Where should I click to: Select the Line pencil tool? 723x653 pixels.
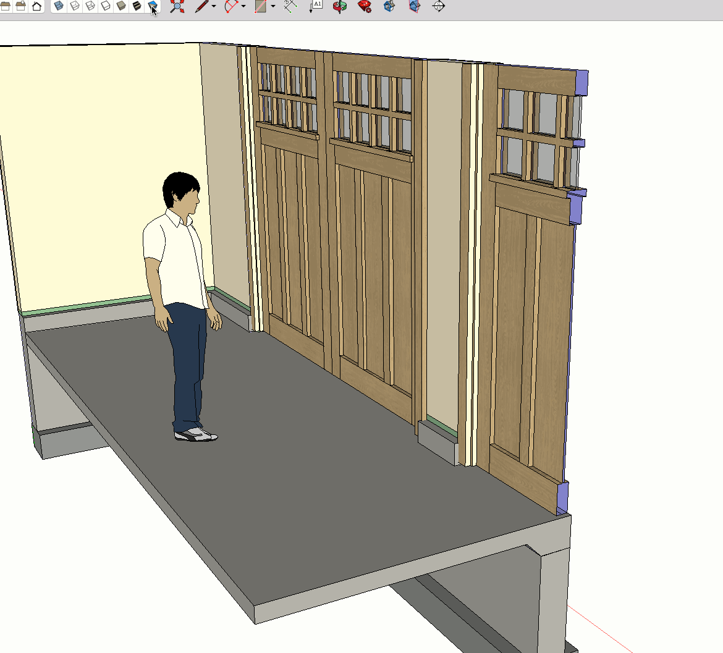pos(201,7)
